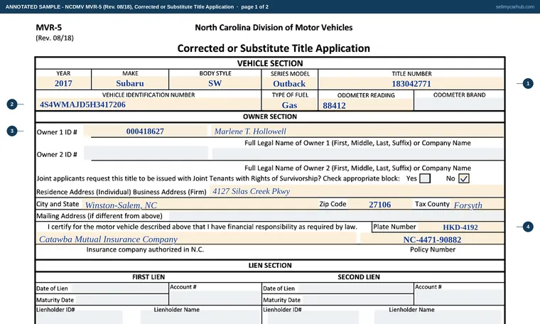
Task: Click the empty Owner 2 legal name field
Action: click(357, 153)
